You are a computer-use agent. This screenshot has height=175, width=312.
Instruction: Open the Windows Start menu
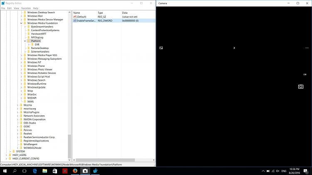pos(5,171)
